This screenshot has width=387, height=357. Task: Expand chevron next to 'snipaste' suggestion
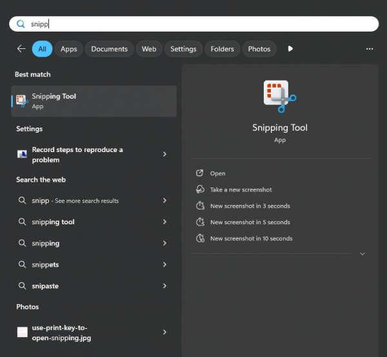coord(164,285)
